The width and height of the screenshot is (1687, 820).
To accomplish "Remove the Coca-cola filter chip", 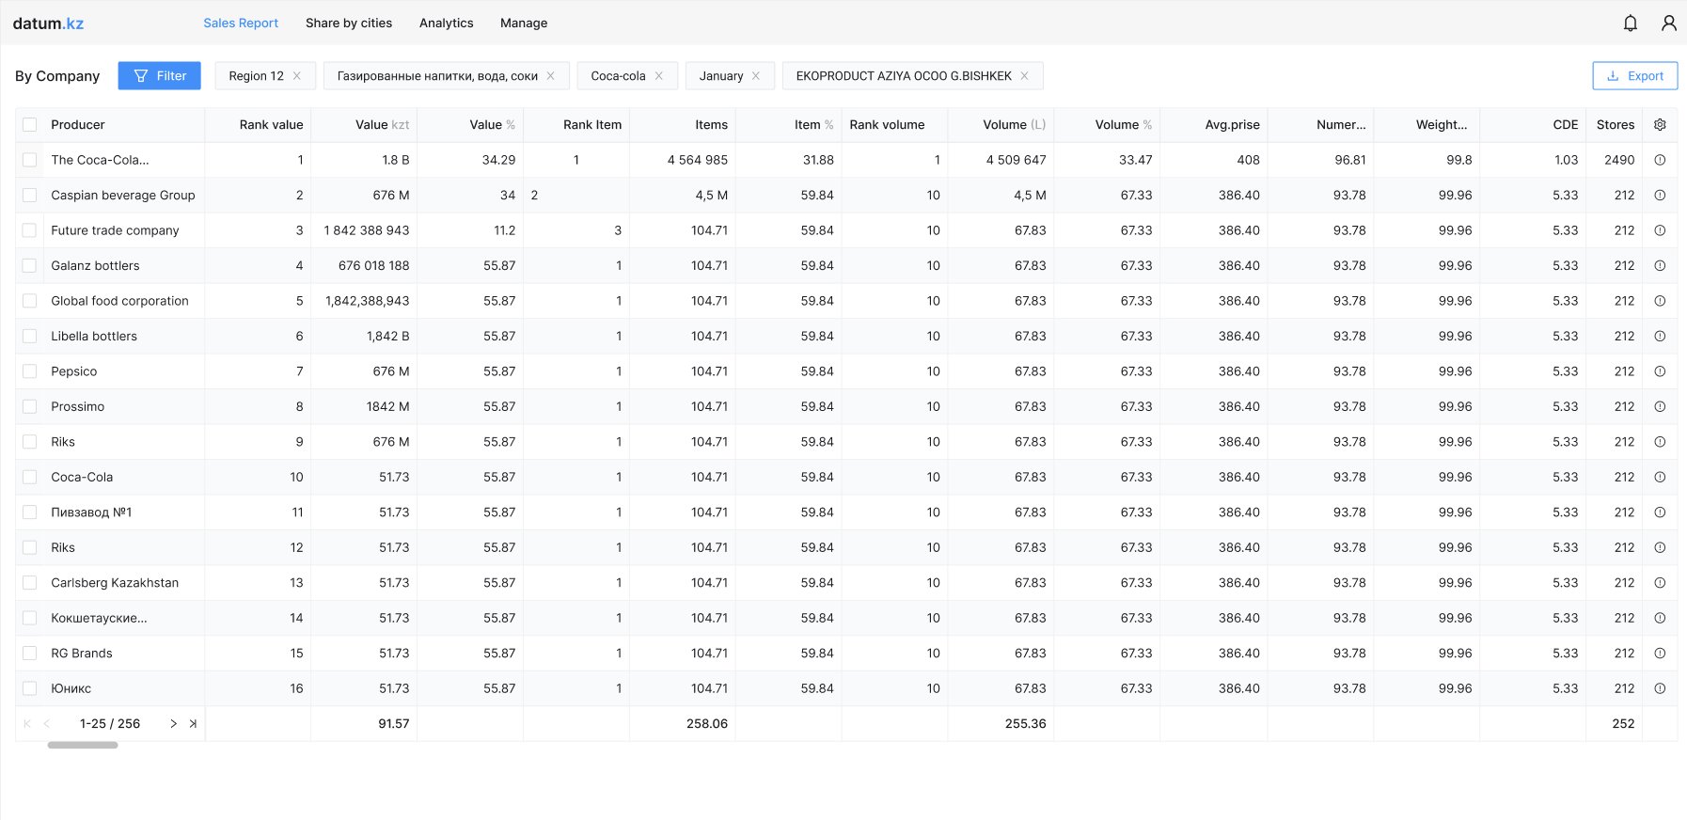I will tap(659, 76).
